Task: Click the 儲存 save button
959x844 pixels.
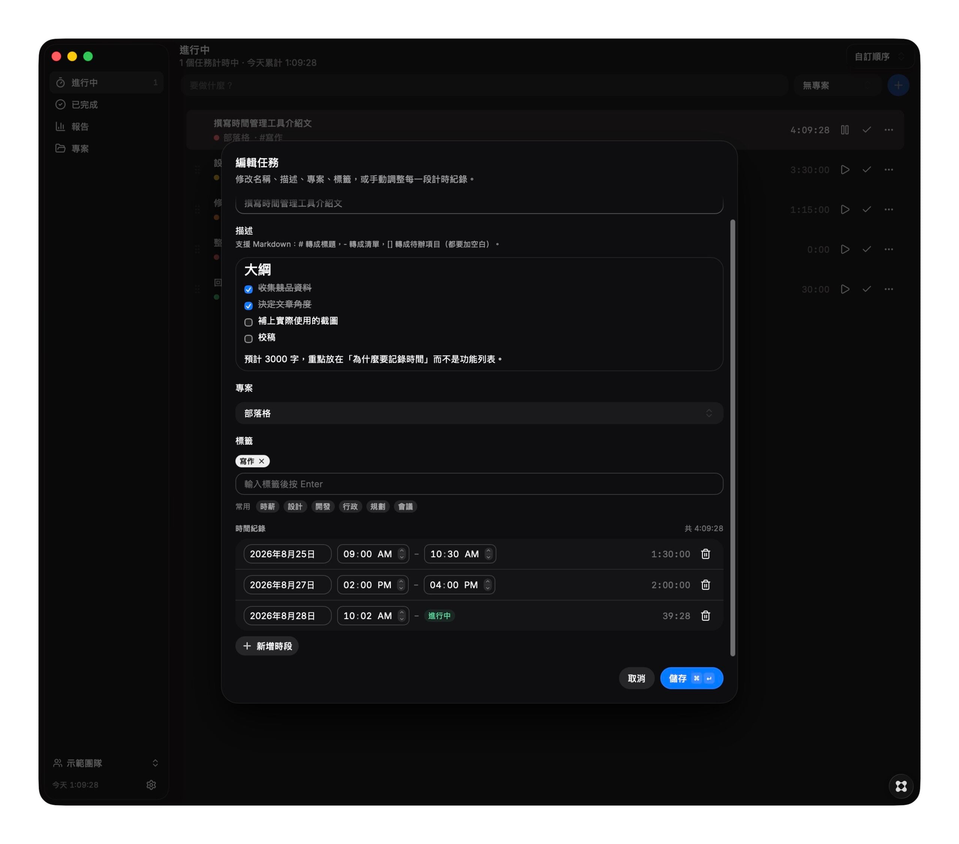Action: click(692, 678)
